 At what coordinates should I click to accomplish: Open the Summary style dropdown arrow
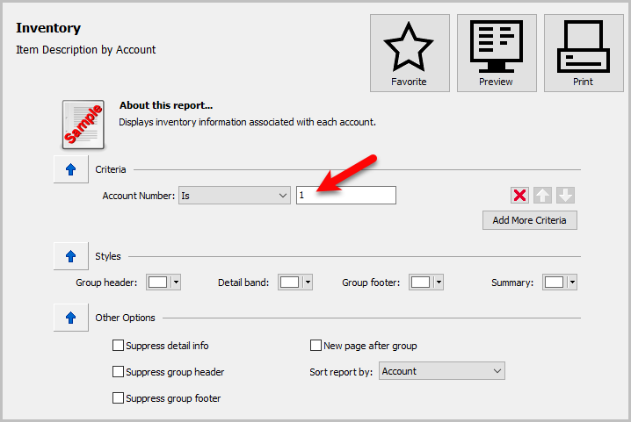click(x=573, y=283)
